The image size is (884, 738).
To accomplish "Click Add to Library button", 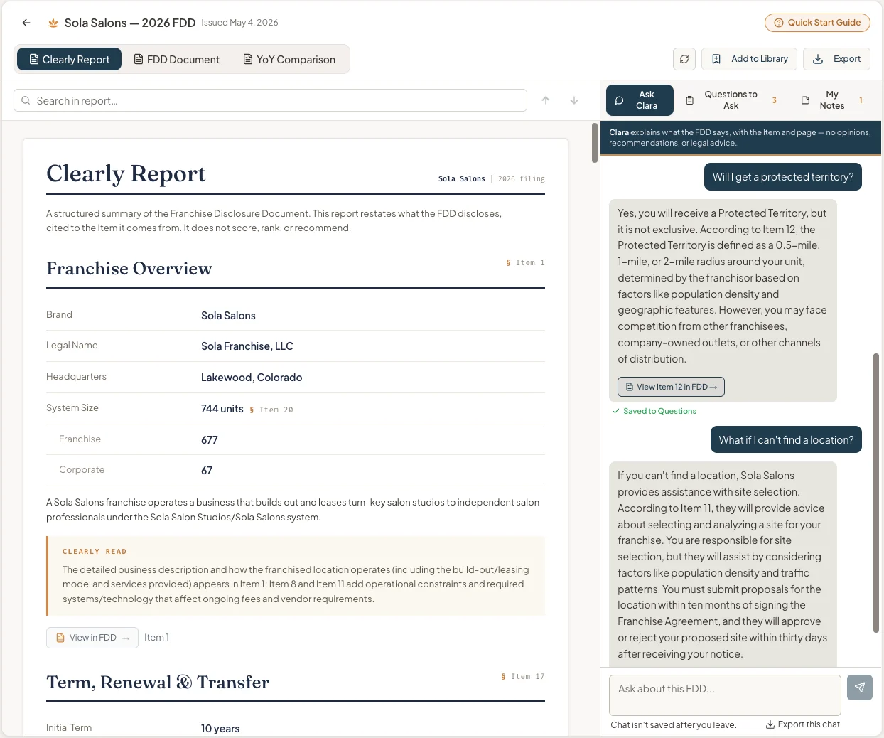I will coord(749,59).
